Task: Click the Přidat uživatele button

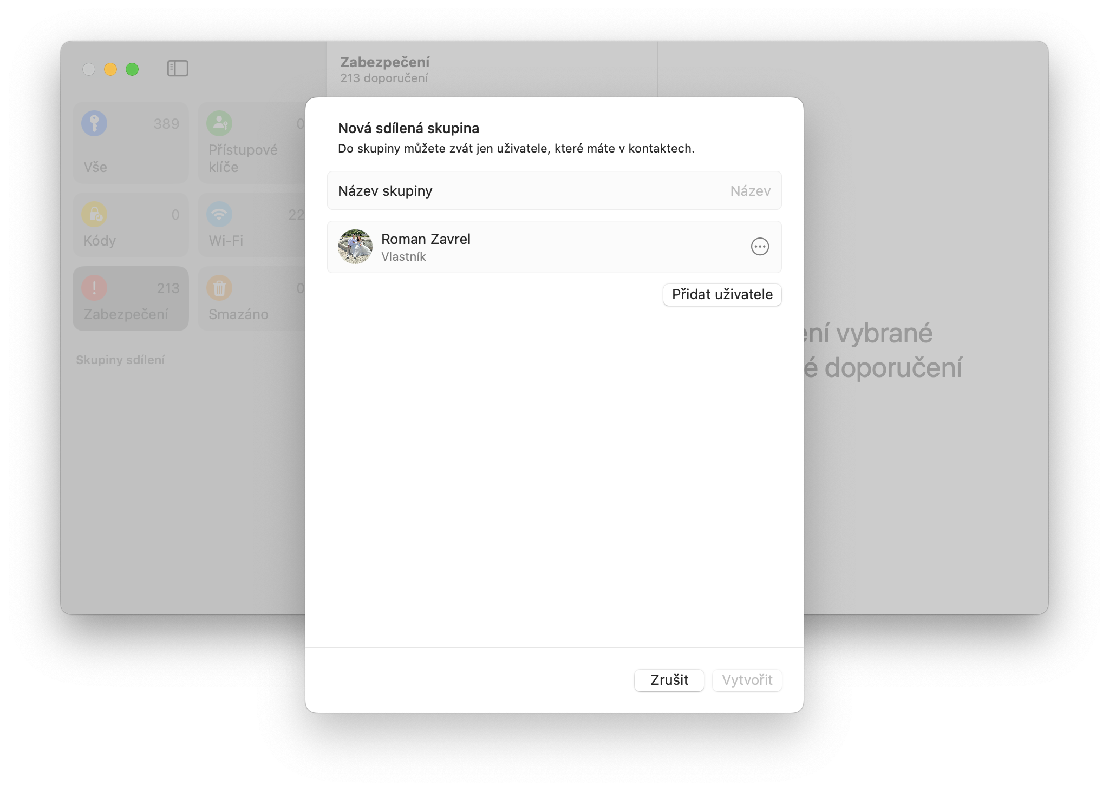Action: 722,294
